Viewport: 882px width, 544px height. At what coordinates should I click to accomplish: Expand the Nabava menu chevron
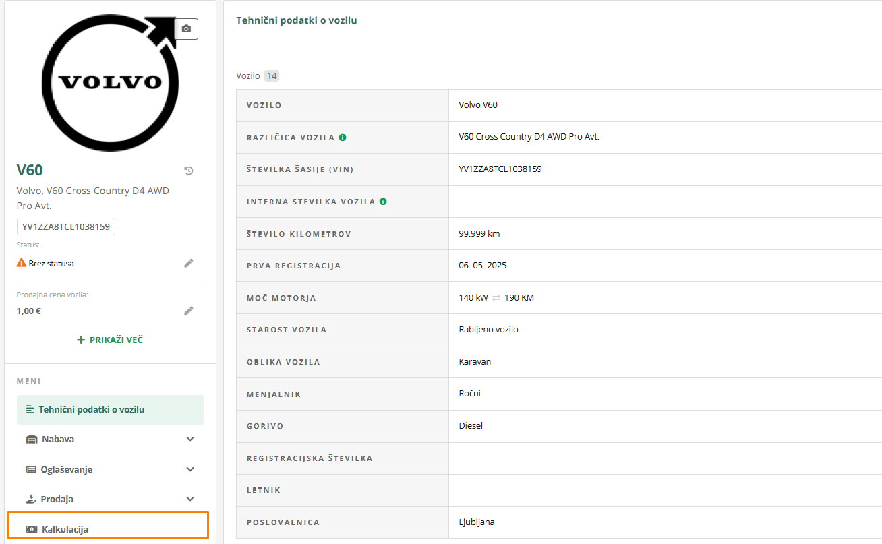tap(190, 439)
